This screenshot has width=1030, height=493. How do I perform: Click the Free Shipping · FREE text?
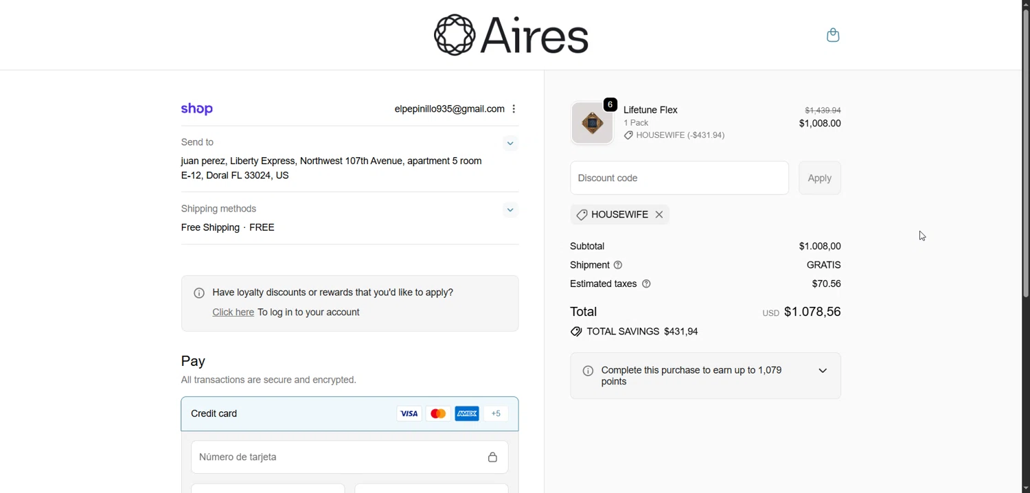pos(228,228)
